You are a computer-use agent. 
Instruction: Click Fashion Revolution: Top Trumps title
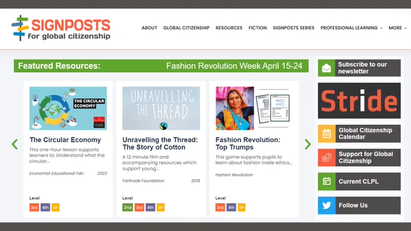click(x=248, y=144)
